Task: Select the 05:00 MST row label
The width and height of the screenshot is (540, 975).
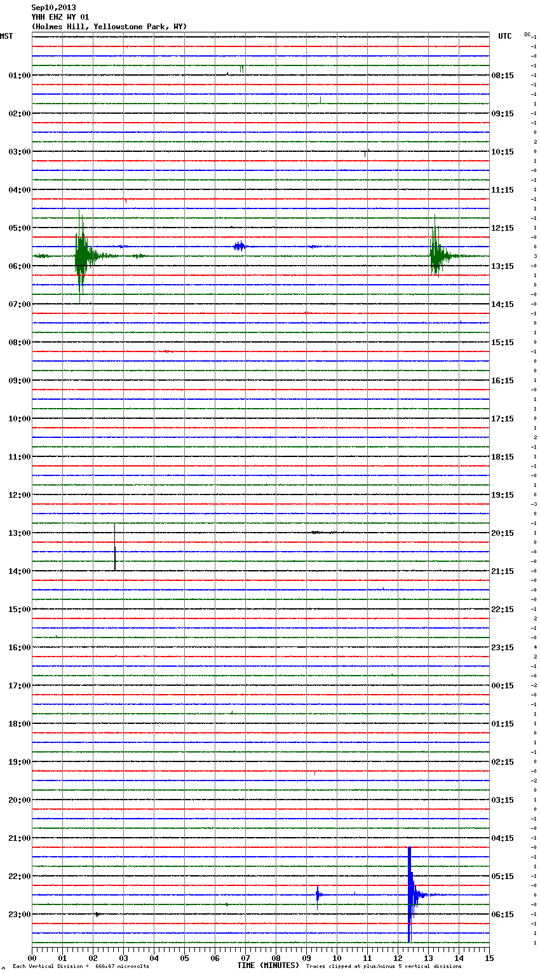Action: click(x=19, y=228)
